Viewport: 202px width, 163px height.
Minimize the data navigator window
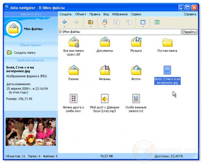181,8
